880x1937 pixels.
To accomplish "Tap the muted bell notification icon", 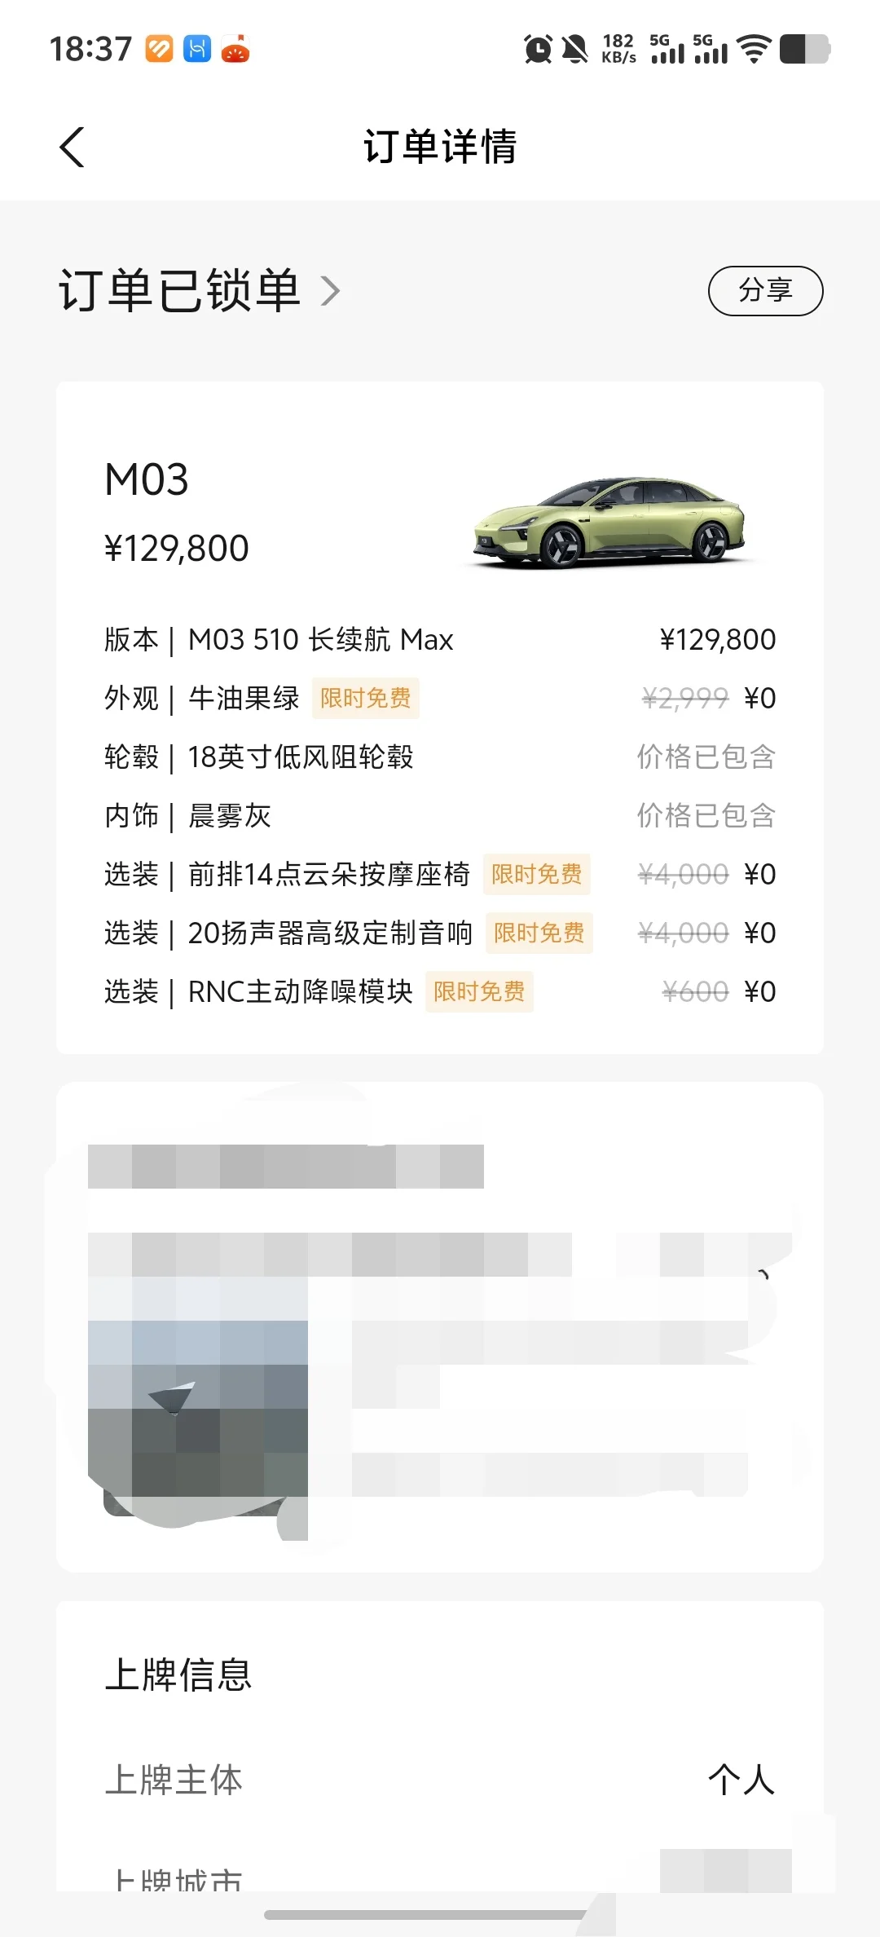I will coord(575,49).
